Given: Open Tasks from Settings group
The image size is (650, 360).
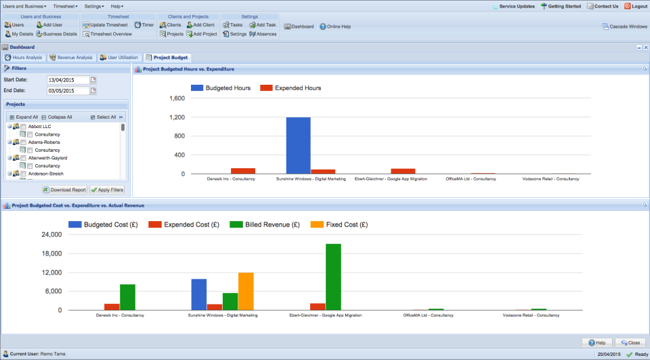Looking at the screenshot, I should [x=232, y=25].
